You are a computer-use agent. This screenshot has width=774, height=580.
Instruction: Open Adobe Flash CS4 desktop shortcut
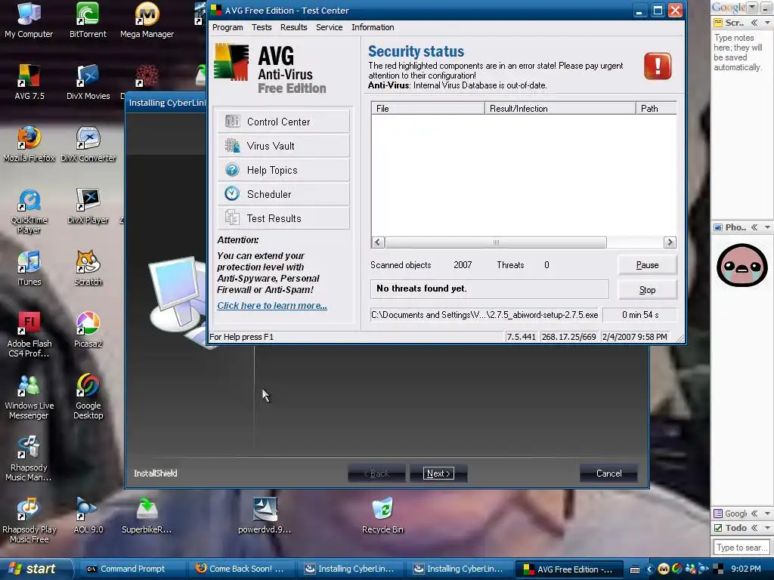point(29,335)
